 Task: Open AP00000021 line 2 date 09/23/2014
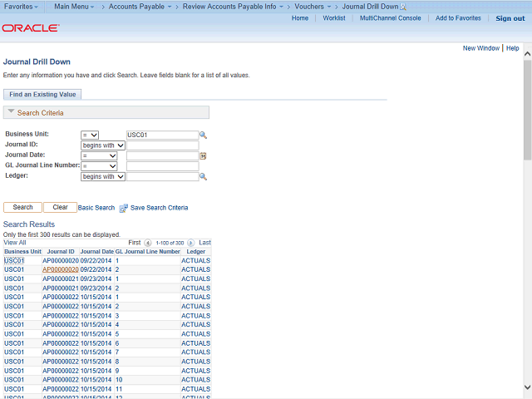(x=96, y=288)
